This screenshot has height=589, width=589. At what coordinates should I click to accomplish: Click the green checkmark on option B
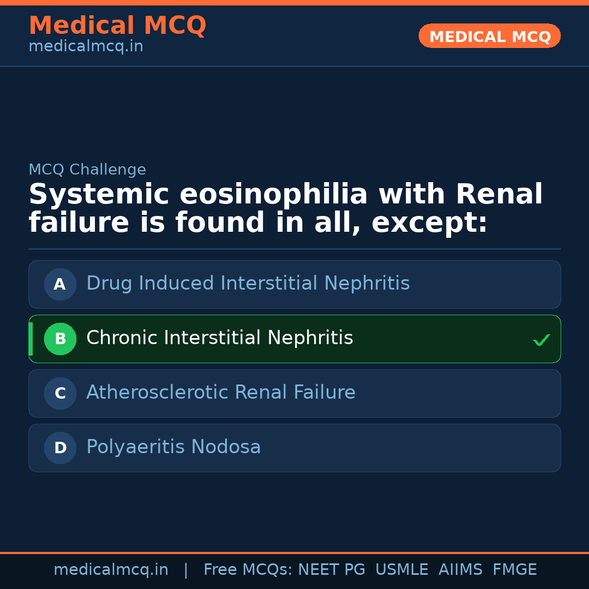(x=541, y=340)
